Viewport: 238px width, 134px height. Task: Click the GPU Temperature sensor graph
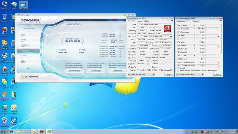212,32
